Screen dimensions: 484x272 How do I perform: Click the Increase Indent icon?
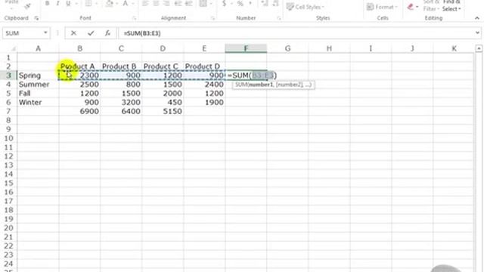click(188, 4)
